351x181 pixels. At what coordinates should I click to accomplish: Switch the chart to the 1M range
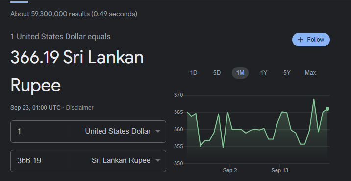240,73
